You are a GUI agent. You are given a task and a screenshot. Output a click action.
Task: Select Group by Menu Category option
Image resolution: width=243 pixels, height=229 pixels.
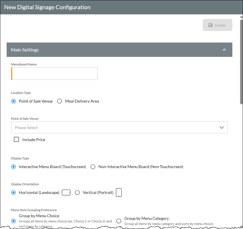click(119, 221)
